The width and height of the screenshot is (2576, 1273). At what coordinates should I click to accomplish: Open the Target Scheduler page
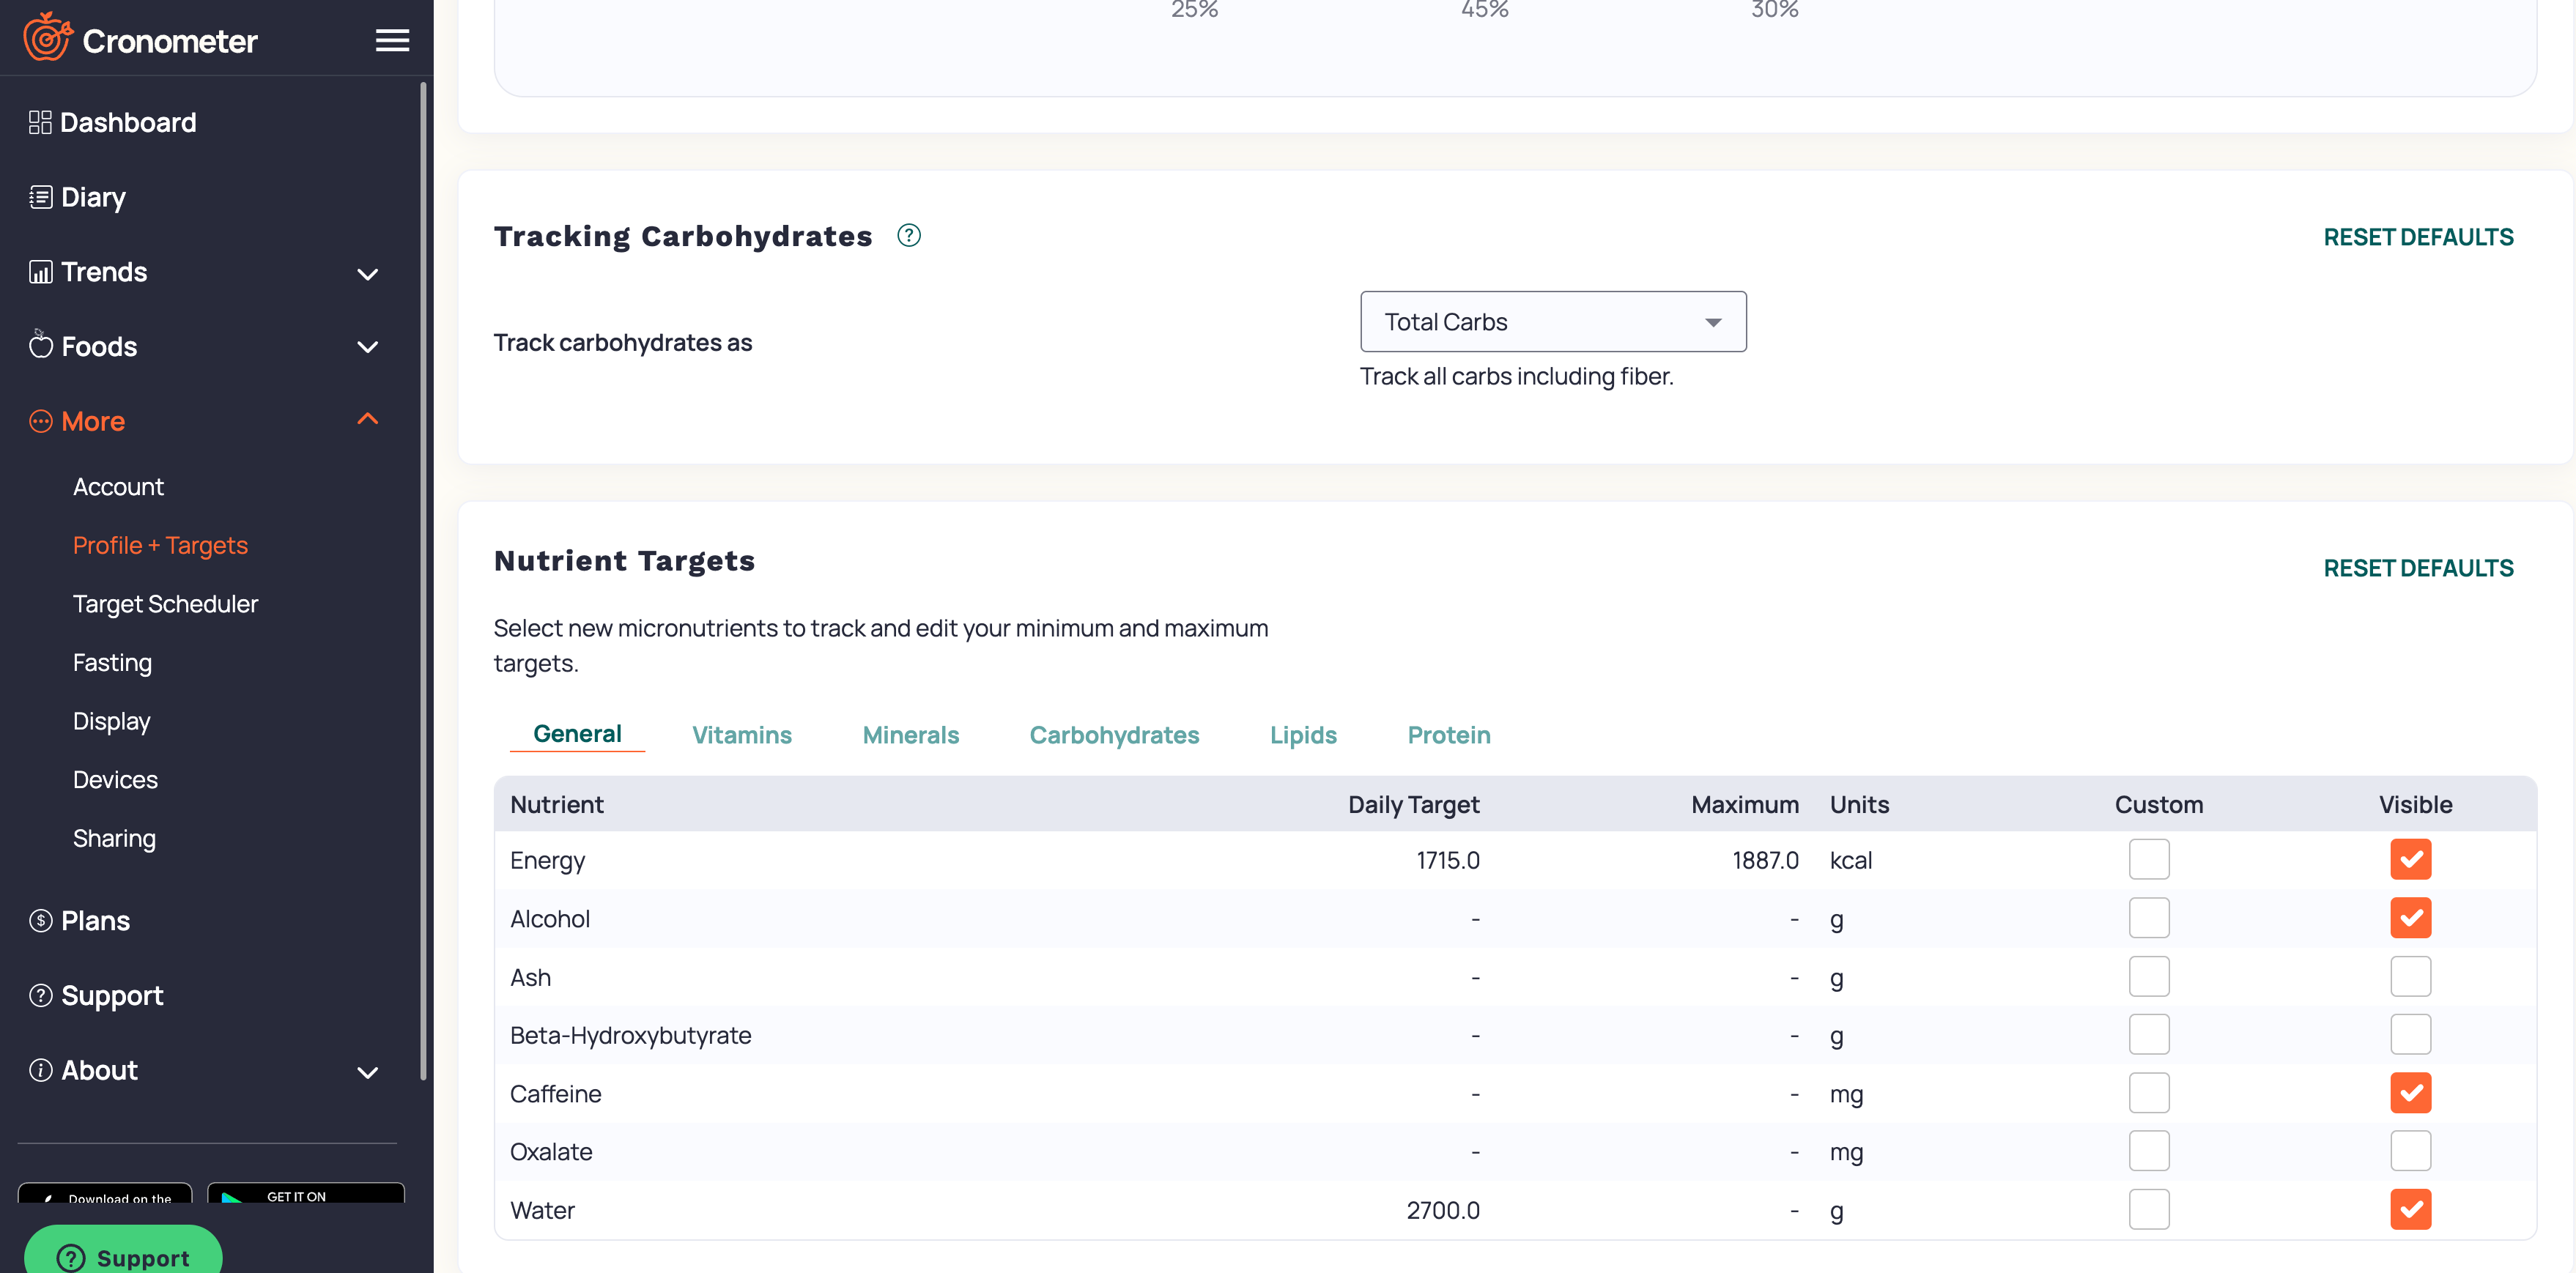165,603
